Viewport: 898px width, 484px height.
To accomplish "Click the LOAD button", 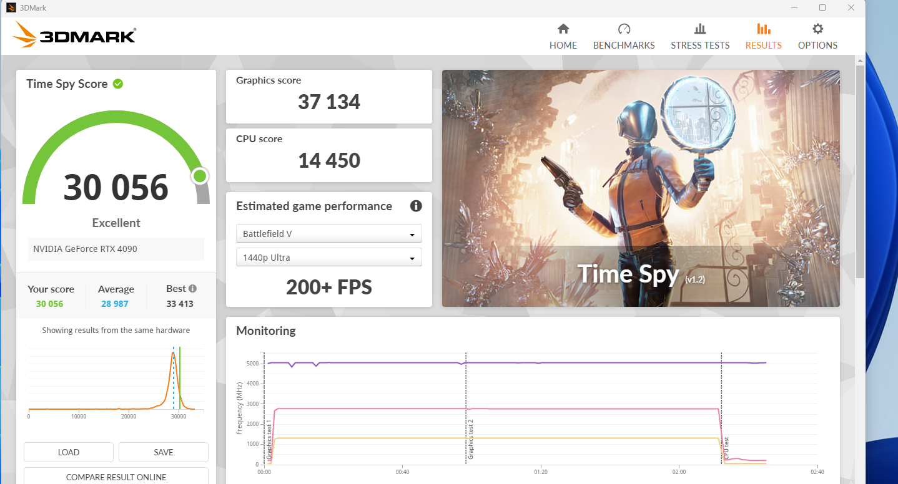I will tap(69, 452).
